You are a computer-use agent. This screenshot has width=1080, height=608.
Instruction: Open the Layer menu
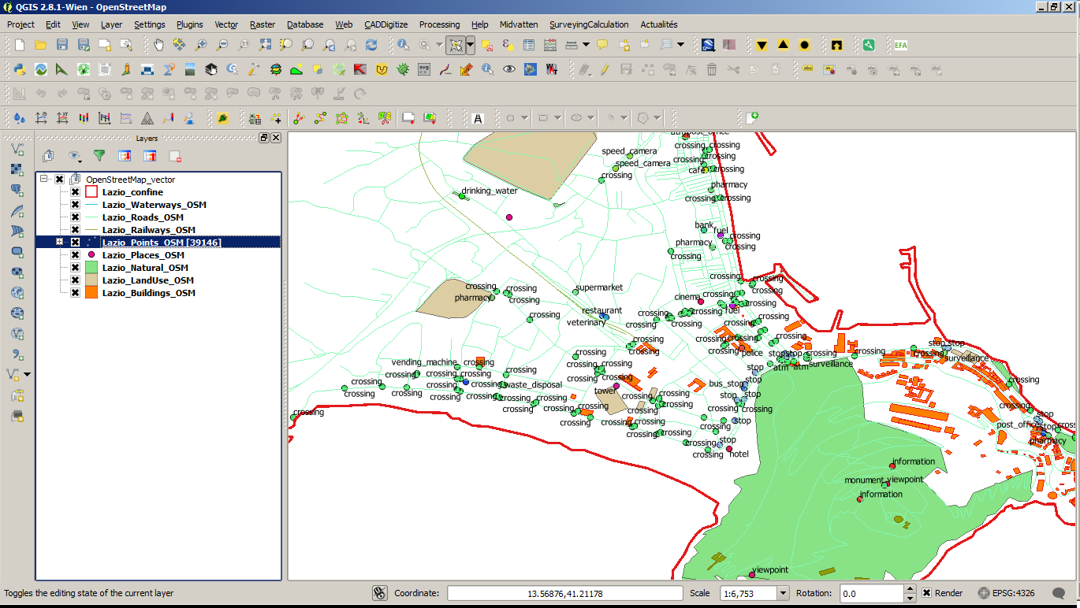point(111,24)
